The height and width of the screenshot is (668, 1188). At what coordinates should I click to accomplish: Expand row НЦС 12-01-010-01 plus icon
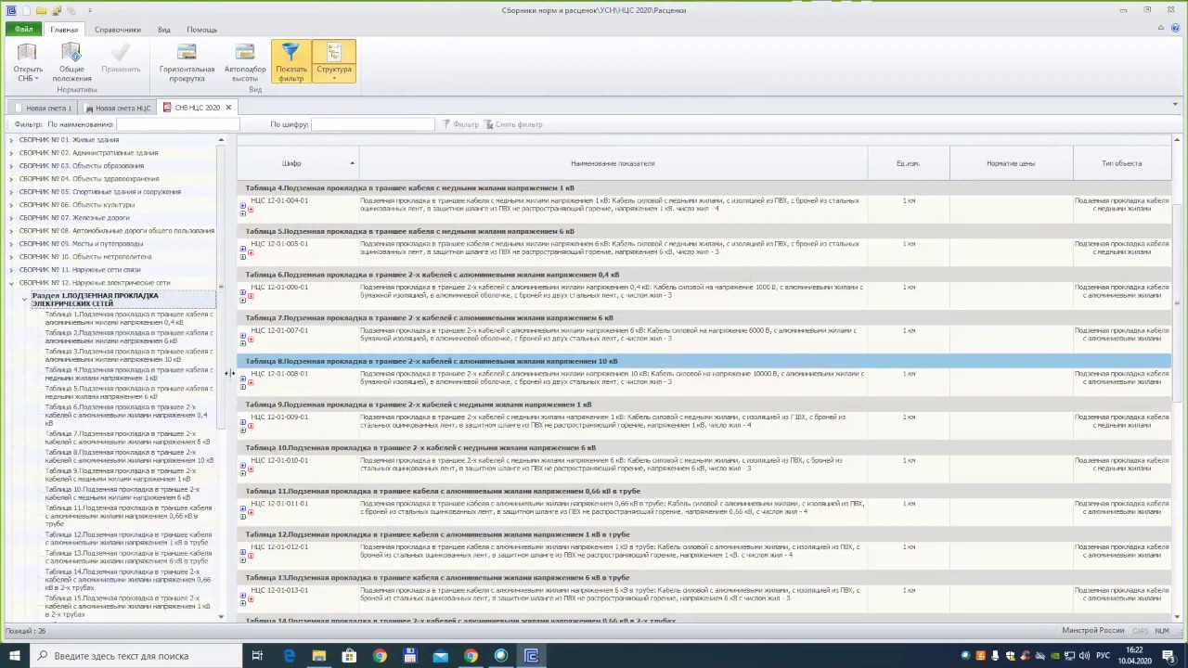tap(243, 466)
